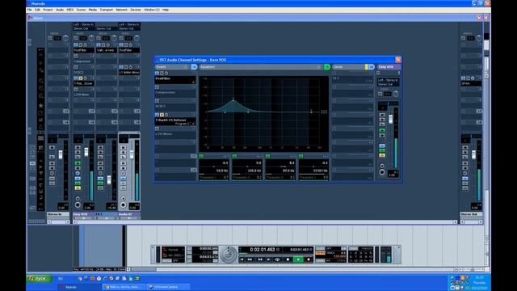
Task: Click the 12101 Hz frequency value
Action: point(321,171)
